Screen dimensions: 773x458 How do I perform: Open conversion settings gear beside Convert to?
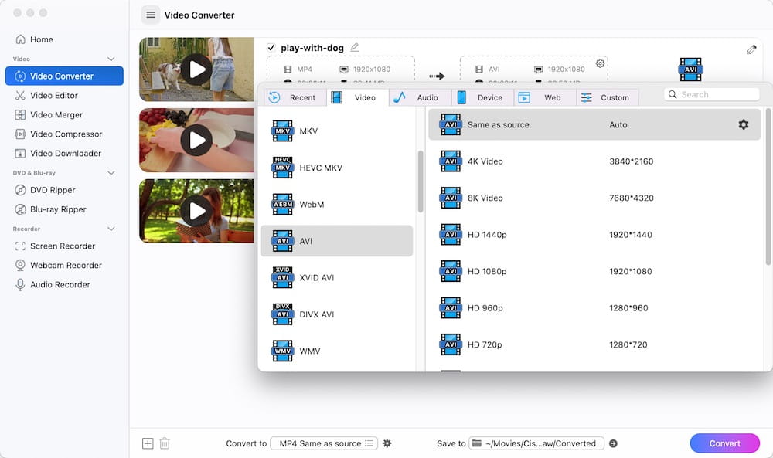coord(387,443)
